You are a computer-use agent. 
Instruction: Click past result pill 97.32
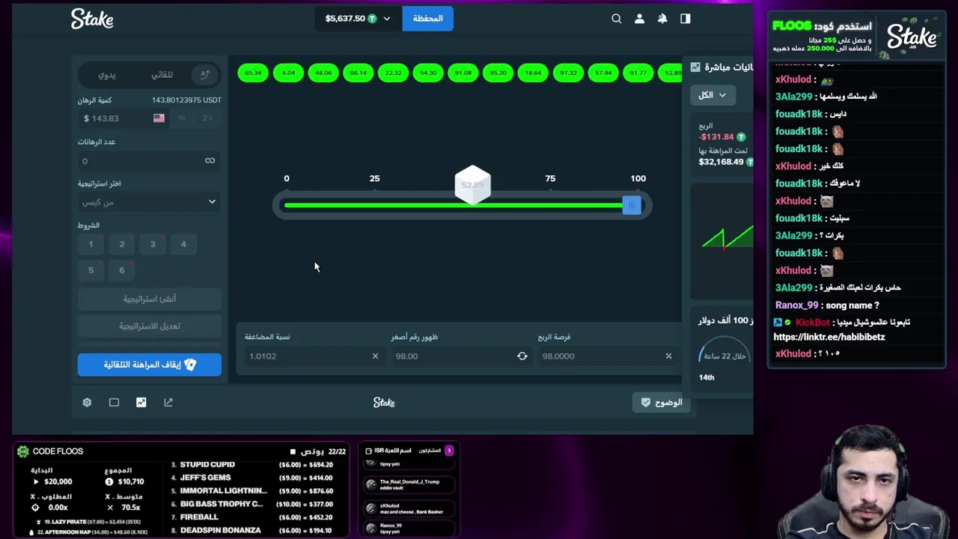coord(568,73)
